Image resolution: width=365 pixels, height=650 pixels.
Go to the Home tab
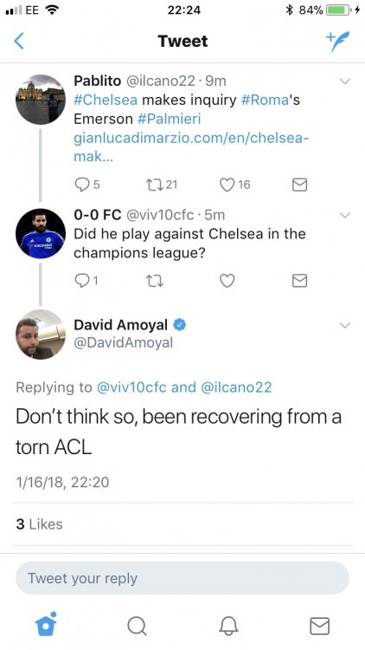(46, 624)
